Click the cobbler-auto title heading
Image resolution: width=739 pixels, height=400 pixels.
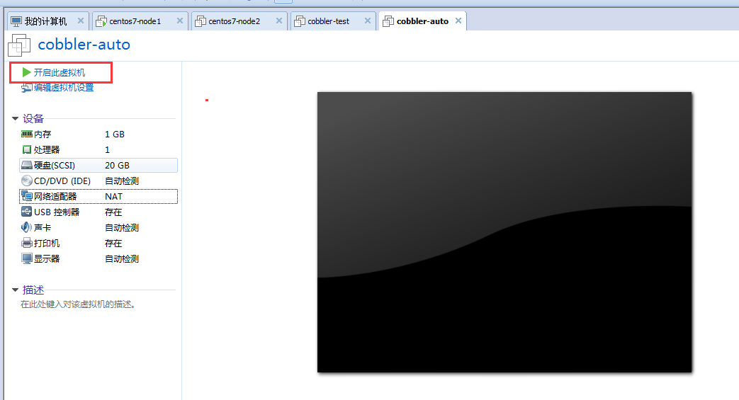[x=84, y=45]
